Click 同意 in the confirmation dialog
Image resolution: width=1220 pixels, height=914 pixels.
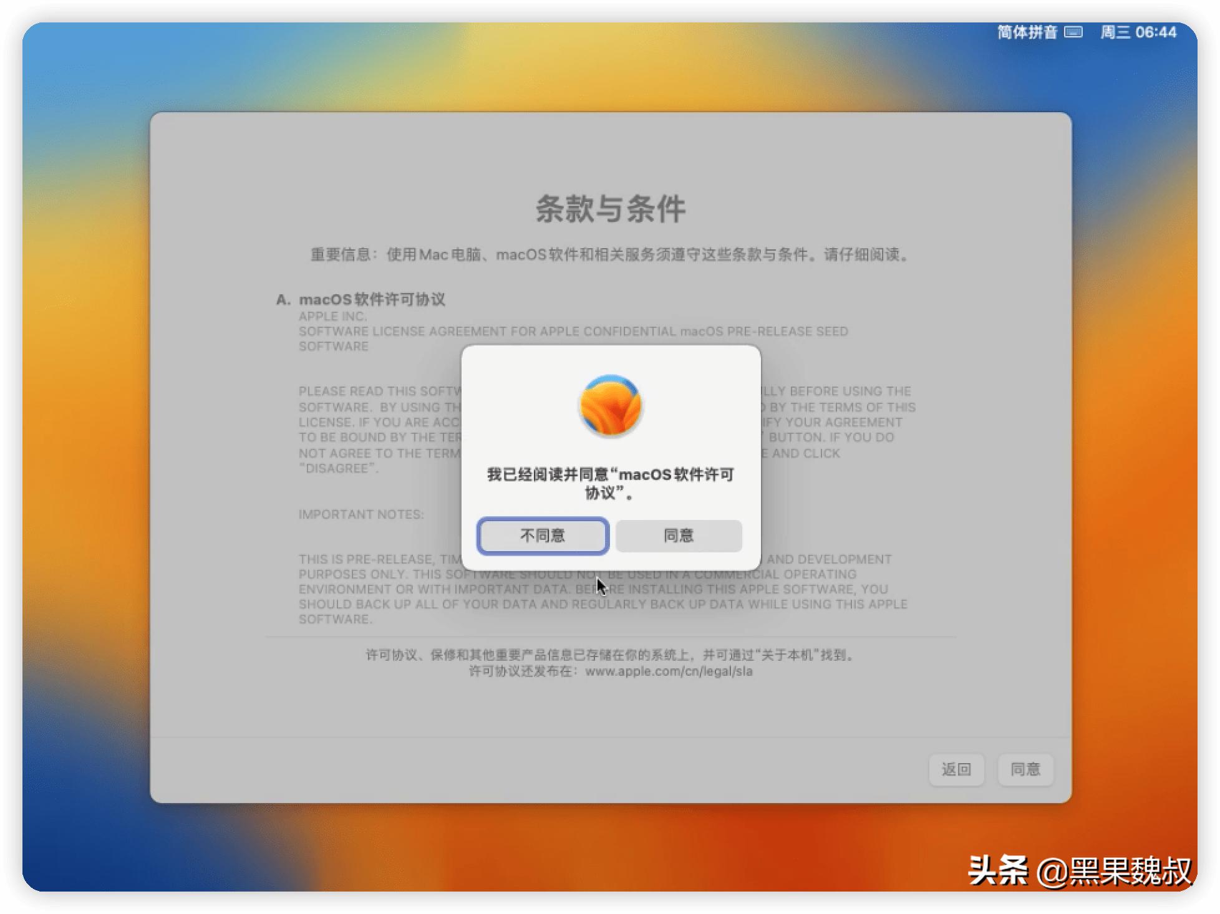677,536
